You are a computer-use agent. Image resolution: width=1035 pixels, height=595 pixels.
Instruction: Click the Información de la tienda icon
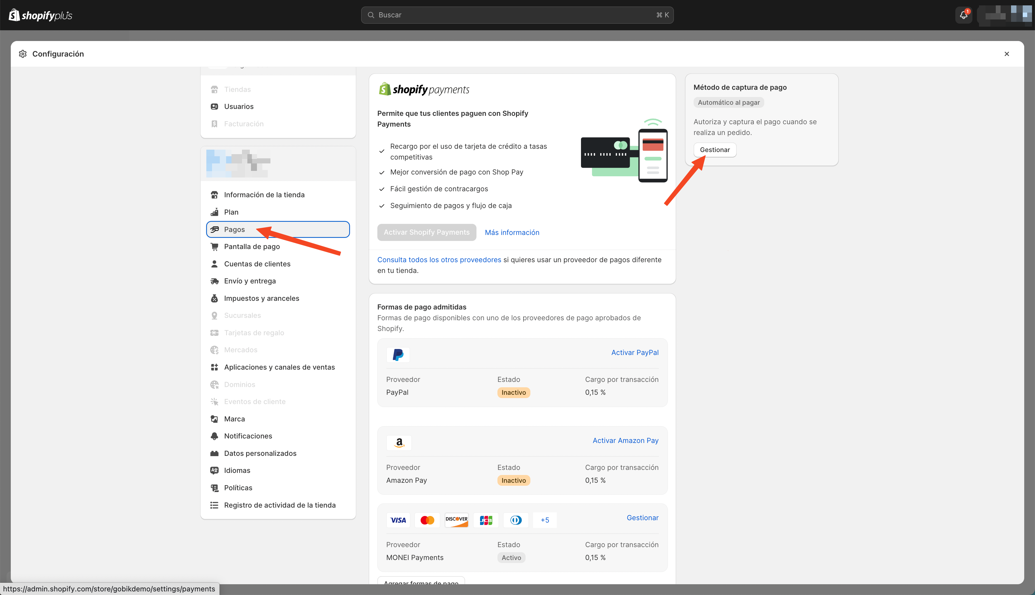pyautogui.click(x=214, y=195)
